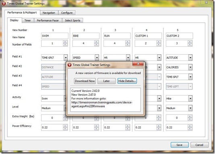
Task: Open view 1 Level Medium dropdown
Action: (x=54, y=108)
